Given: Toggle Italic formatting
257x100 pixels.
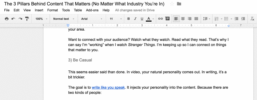Looking at the screenshot, I should point(135,19).
